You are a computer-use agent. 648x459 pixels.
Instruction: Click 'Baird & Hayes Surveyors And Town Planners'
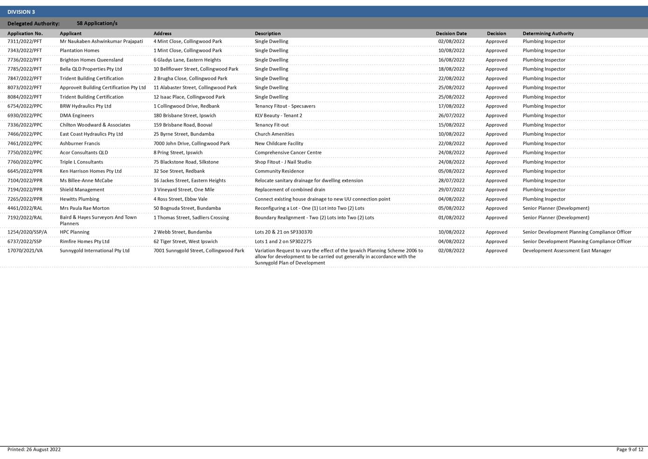pyautogui.click(x=98, y=221)
